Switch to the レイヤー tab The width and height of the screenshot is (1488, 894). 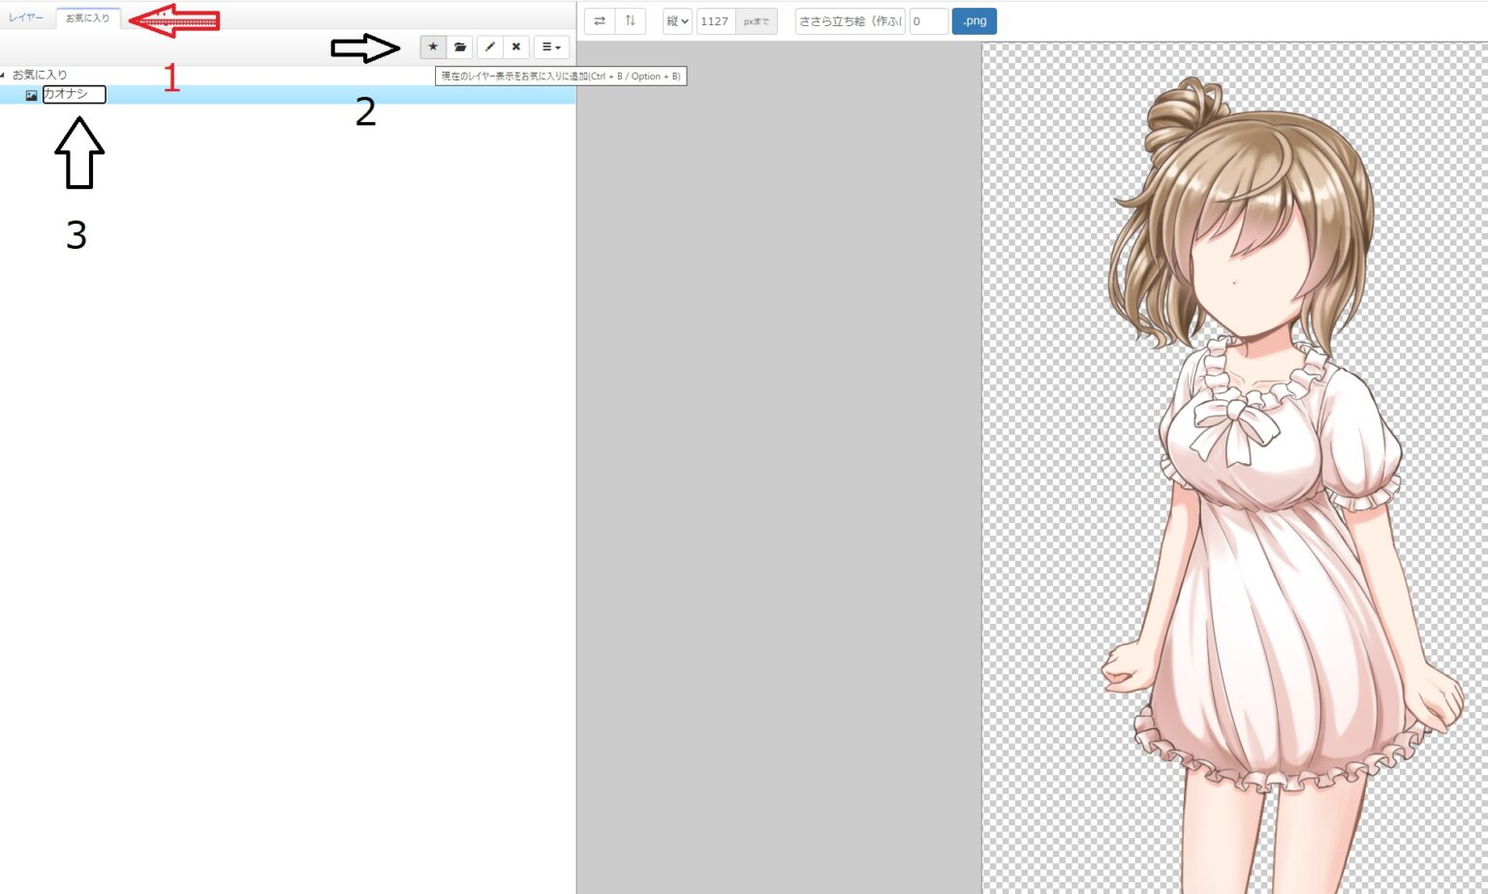27,16
